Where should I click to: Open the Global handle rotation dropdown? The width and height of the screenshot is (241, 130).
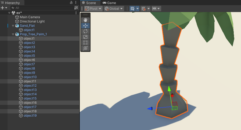(x=114, y=9)
